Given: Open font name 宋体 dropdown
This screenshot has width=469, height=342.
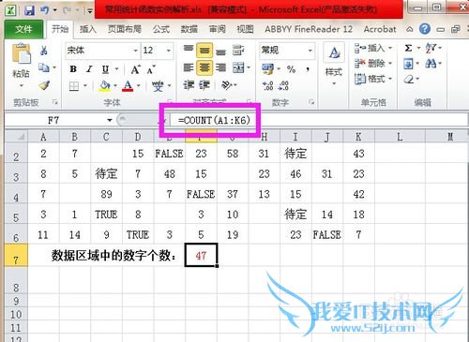Looking at the screenshot, I should coord(135,51).
